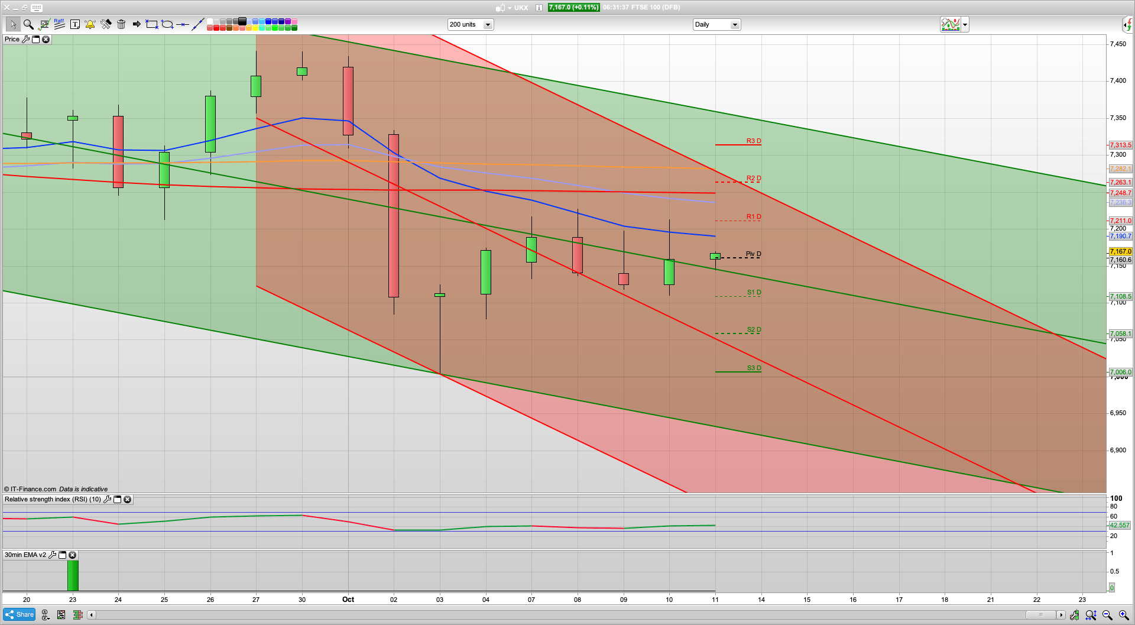The width and height of the screenshot is (1135, 625).
Task: Open the chart link grouping icon
Action: pyautogui.click(x=45, y=615)
